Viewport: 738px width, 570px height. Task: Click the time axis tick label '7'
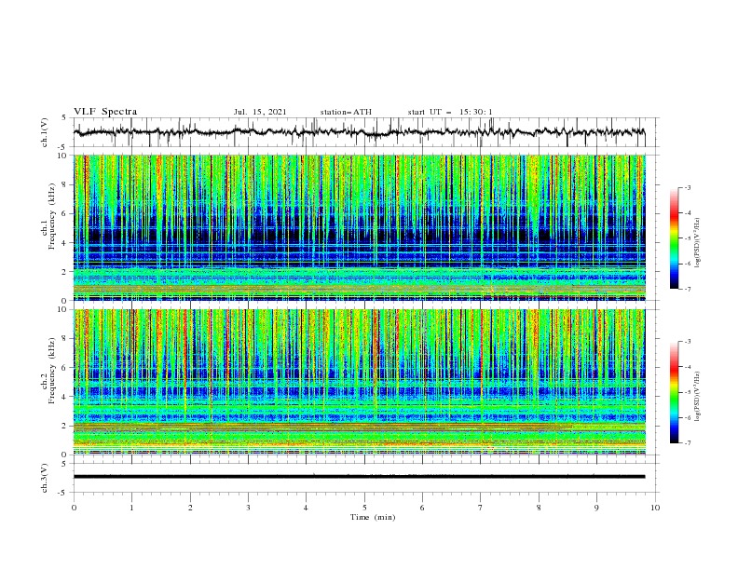481,508
